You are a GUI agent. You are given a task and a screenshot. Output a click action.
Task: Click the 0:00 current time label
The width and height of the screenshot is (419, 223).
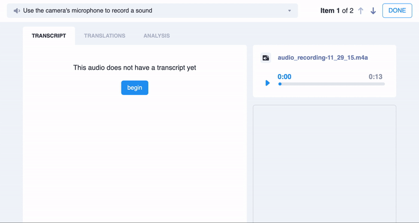click(284, 77)
